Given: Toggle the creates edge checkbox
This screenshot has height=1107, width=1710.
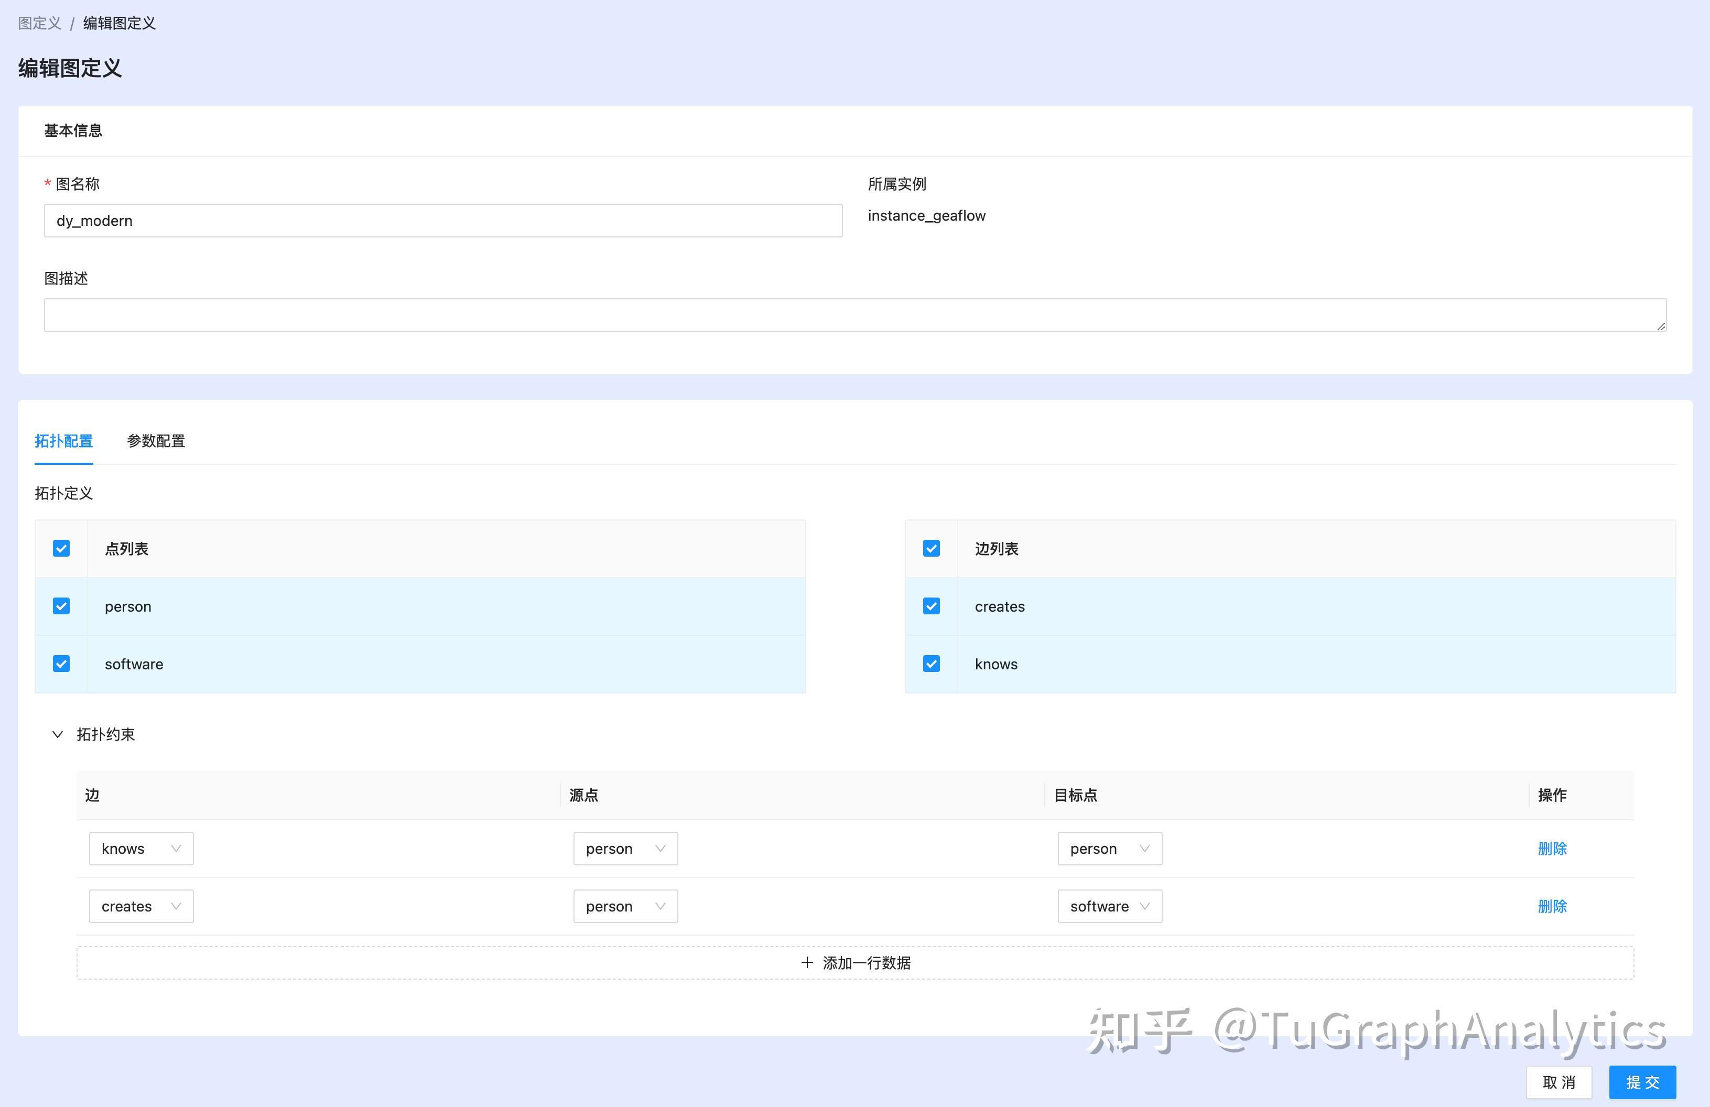Looking at the screenshot, I should pyautogui.click(x=931, y=606).
